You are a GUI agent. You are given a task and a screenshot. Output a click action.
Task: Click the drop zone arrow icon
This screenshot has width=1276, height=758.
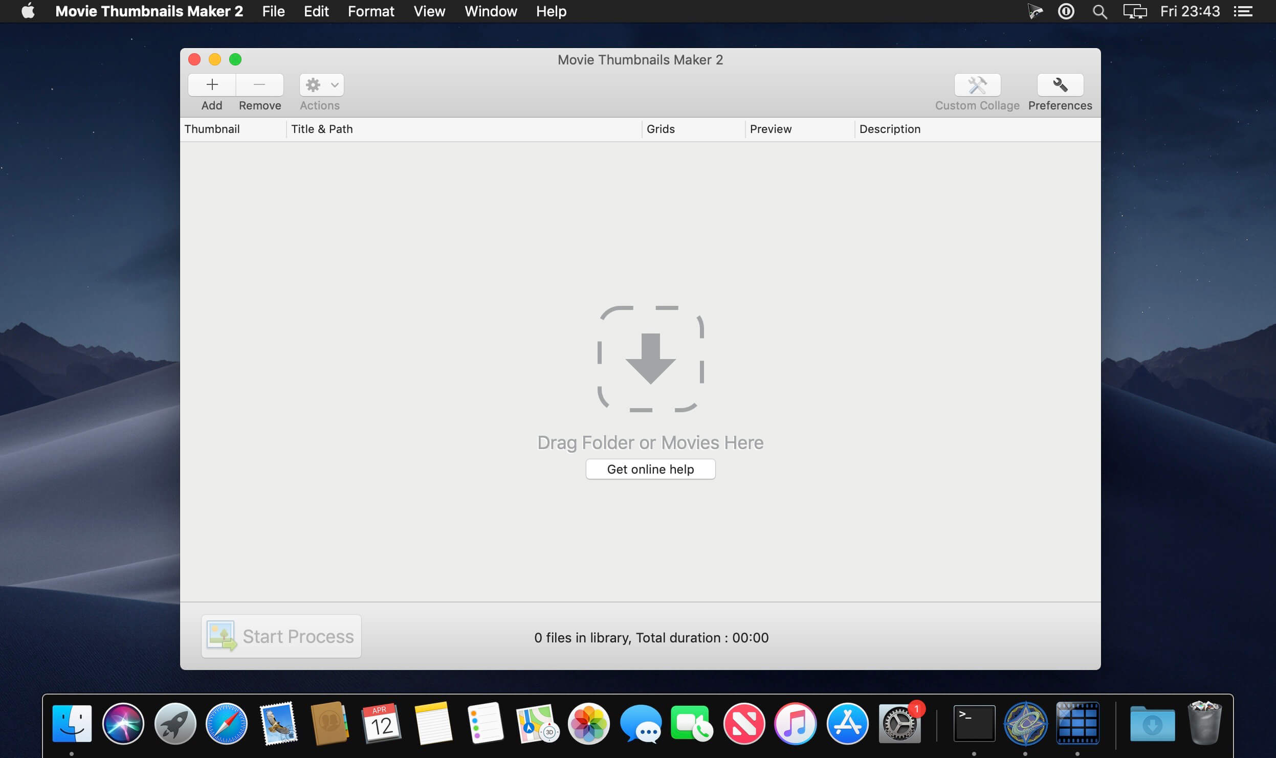(x=650, y=359)
